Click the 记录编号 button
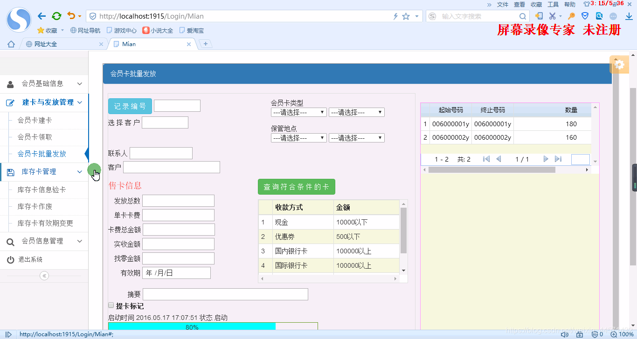637x339 pixels. tap(130, 106)
